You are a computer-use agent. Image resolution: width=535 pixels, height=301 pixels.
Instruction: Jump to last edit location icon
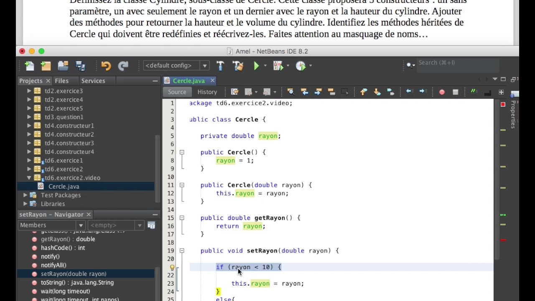point(234,92)
